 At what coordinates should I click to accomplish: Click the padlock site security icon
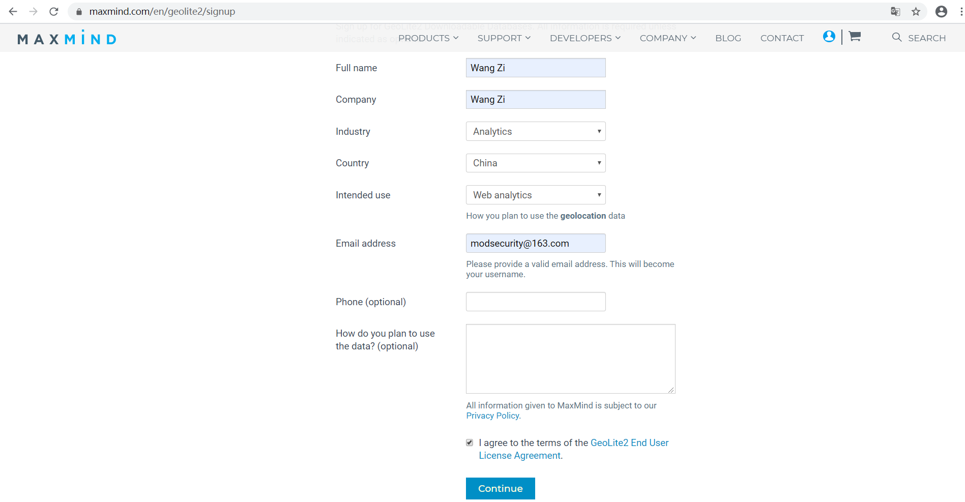click(79, 11)
